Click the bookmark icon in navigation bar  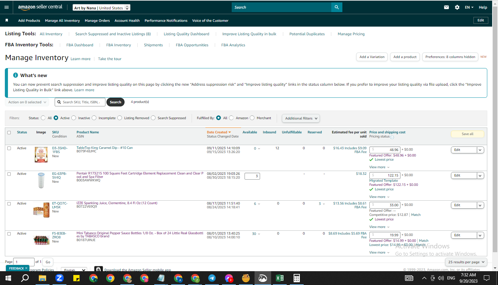click(7, 20)
